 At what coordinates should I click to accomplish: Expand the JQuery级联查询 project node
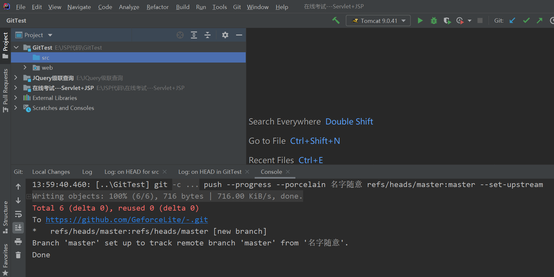point(15,78)
